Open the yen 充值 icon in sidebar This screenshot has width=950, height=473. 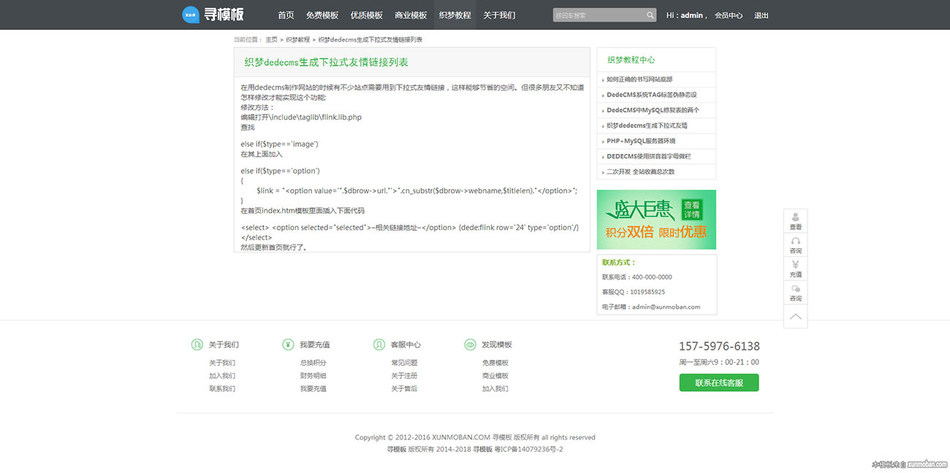coord(795,269)
